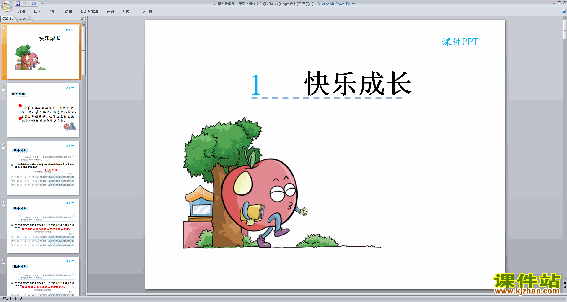
Task: Undo the last action
Action: (25, 4)
